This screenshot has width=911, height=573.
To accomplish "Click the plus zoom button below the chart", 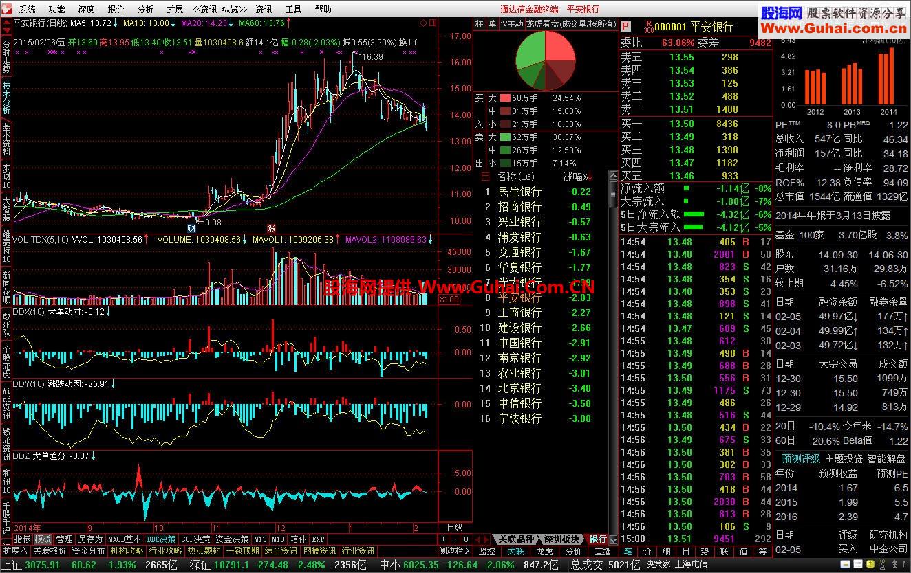I will tap(444, 539).
